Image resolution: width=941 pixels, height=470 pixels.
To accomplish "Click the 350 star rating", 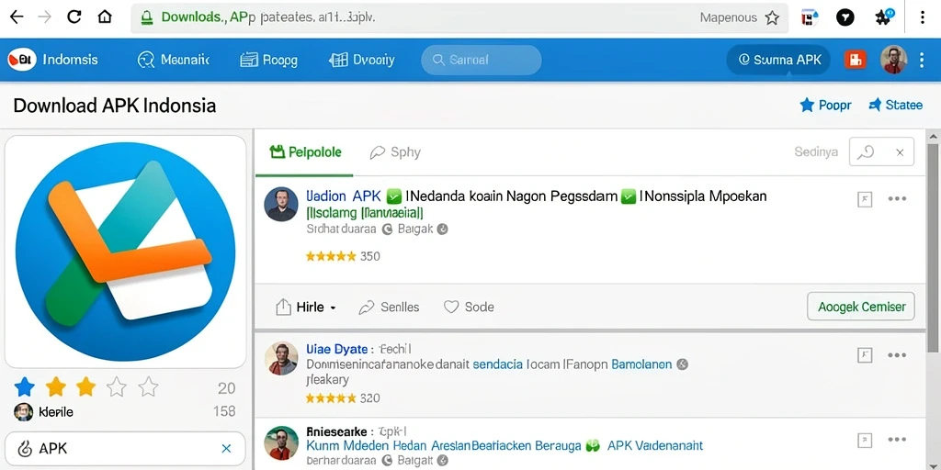I will (343, 257).
